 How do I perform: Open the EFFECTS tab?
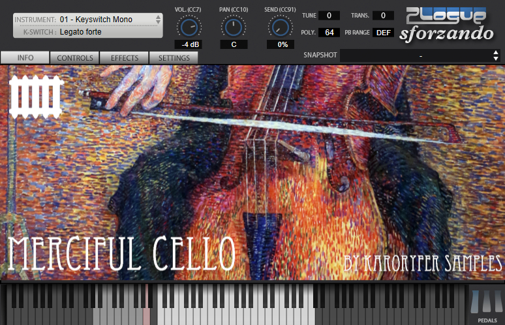(x=125, y=58)
